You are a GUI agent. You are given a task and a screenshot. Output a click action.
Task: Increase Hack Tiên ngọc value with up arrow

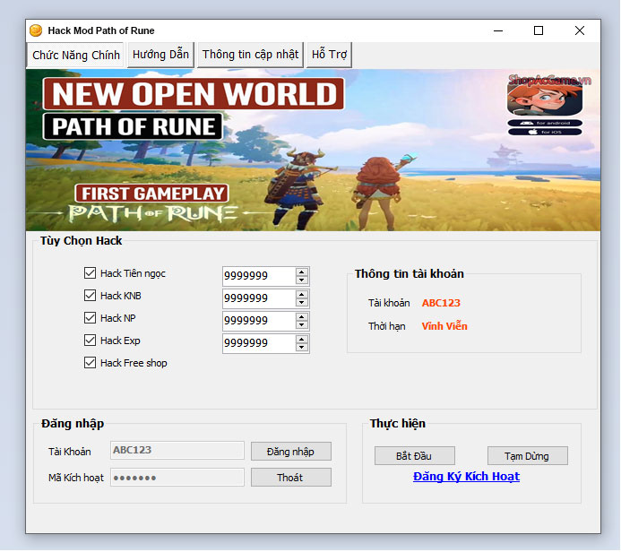click(x=302, y=272)
